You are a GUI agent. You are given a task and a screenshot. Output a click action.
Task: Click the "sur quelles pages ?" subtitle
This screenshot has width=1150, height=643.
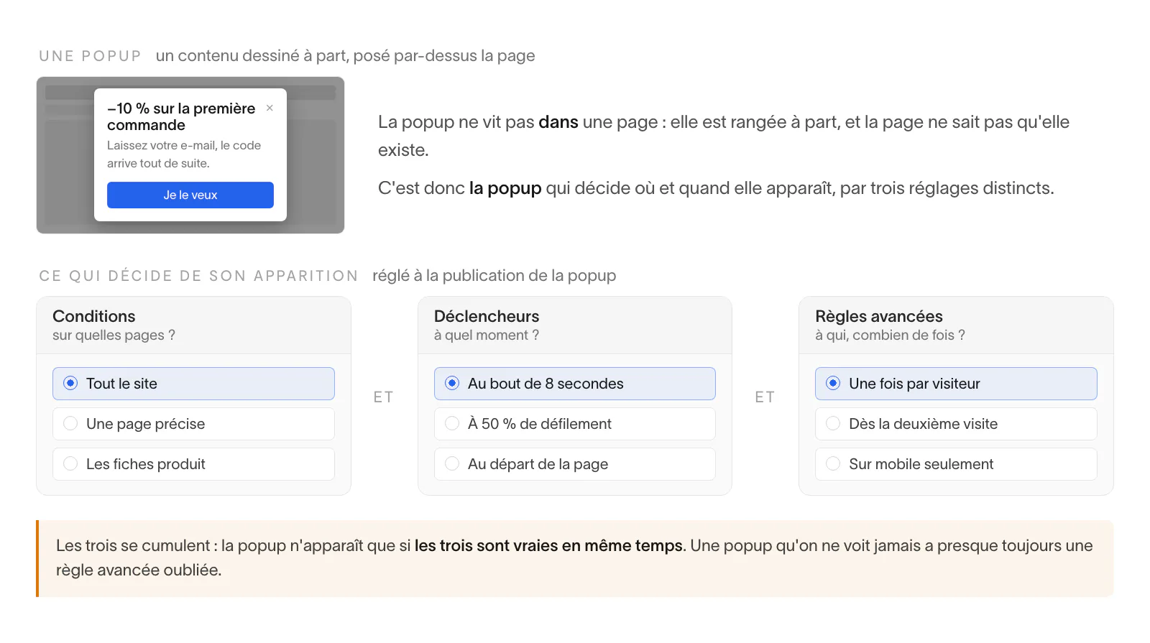tap(114, 336)
